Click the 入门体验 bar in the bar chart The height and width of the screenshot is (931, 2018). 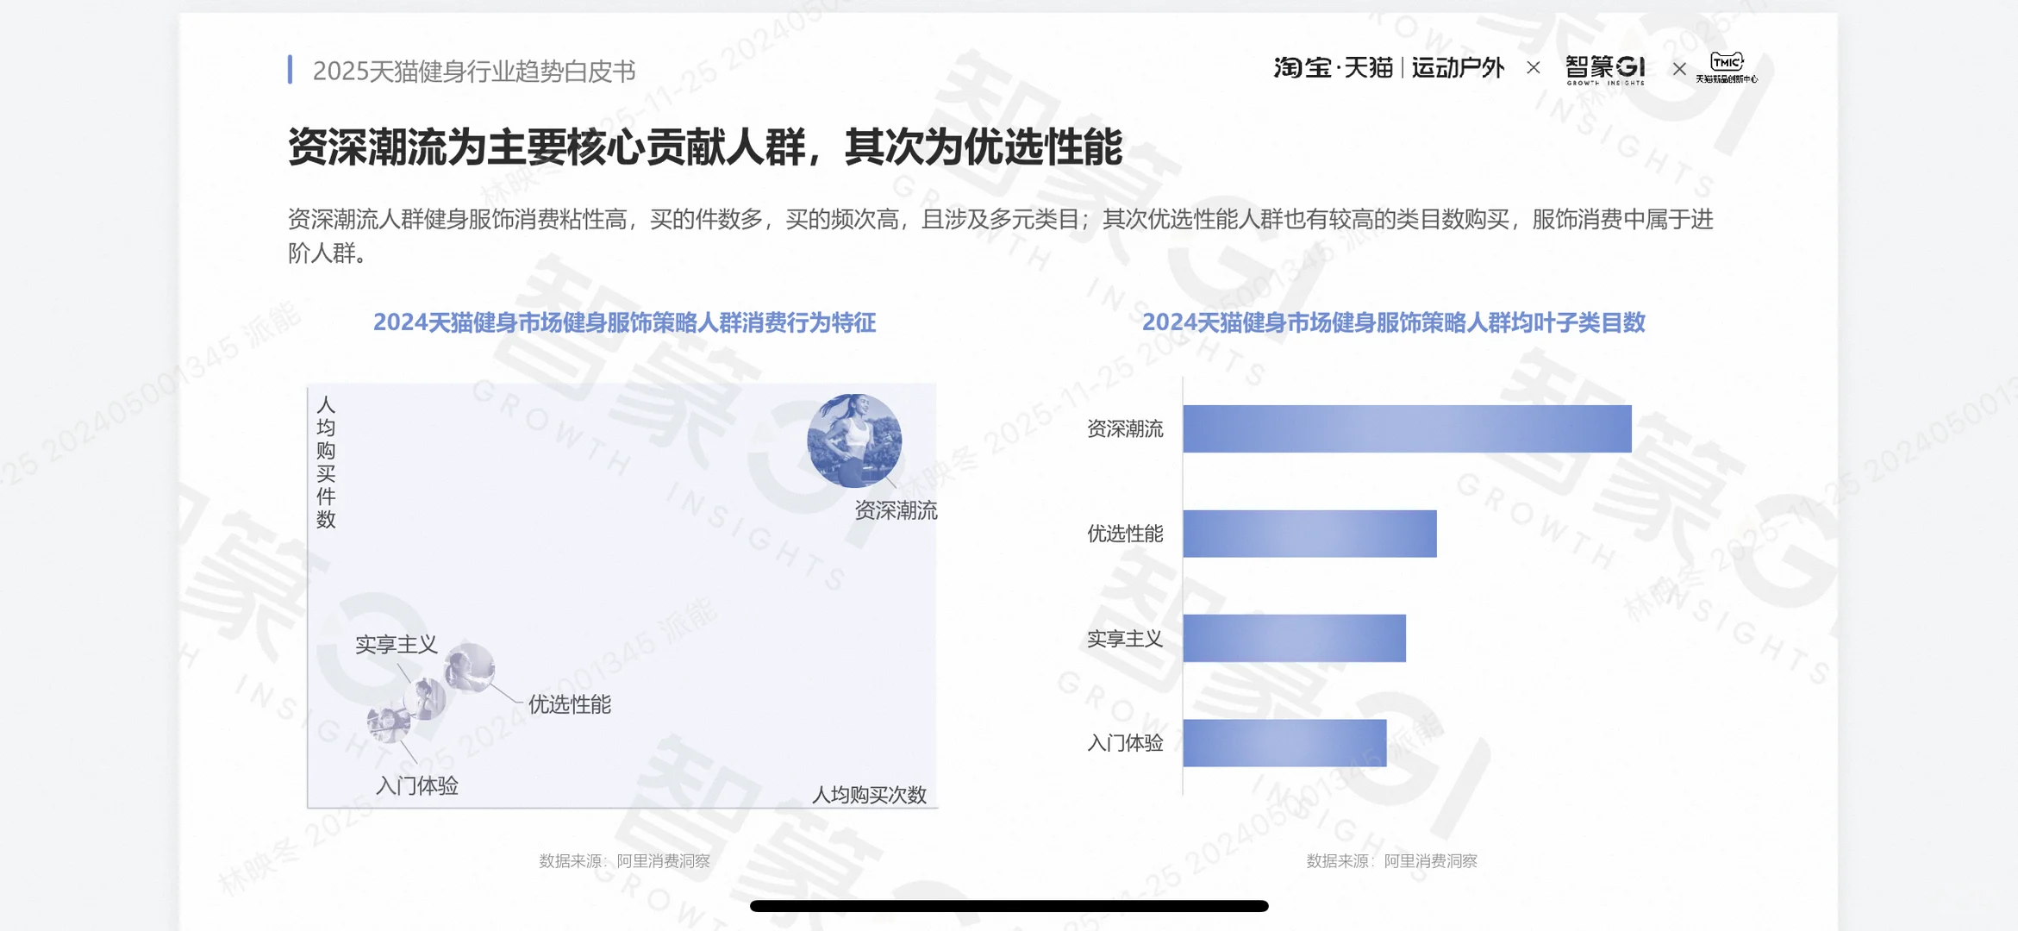point(1284,742)
